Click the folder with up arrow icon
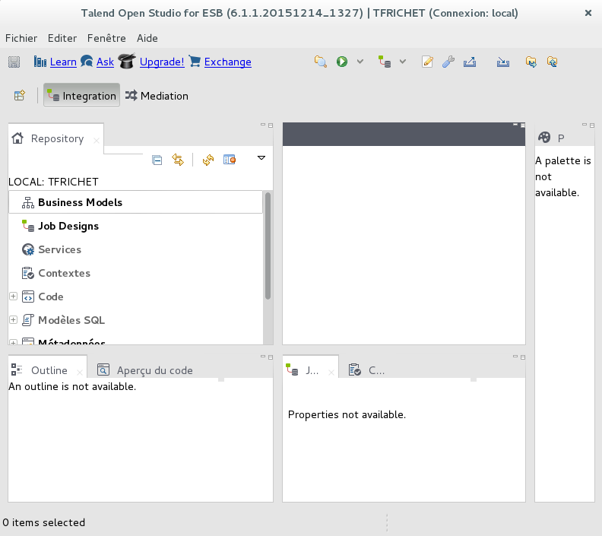Viewport: 602px width, 536px height. point(552,62)
